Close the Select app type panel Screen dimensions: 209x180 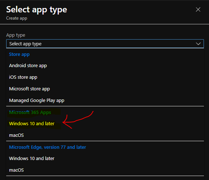[198, 9]
